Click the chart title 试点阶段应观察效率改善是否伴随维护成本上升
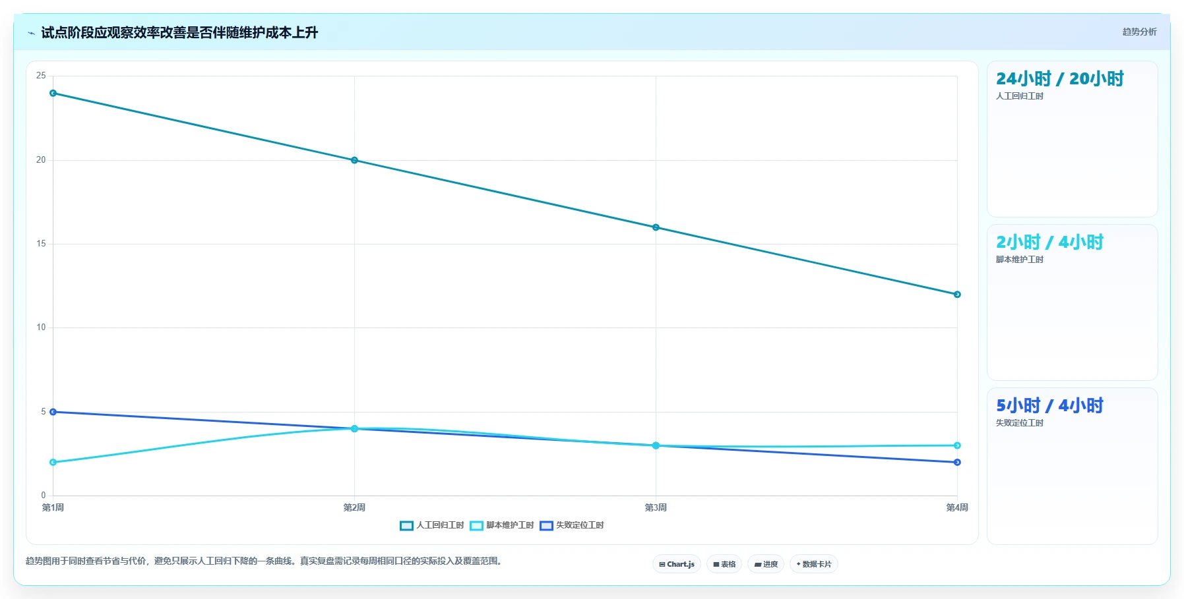The image size is (1184, 599). pyautogui.click(x=179, y=33)
